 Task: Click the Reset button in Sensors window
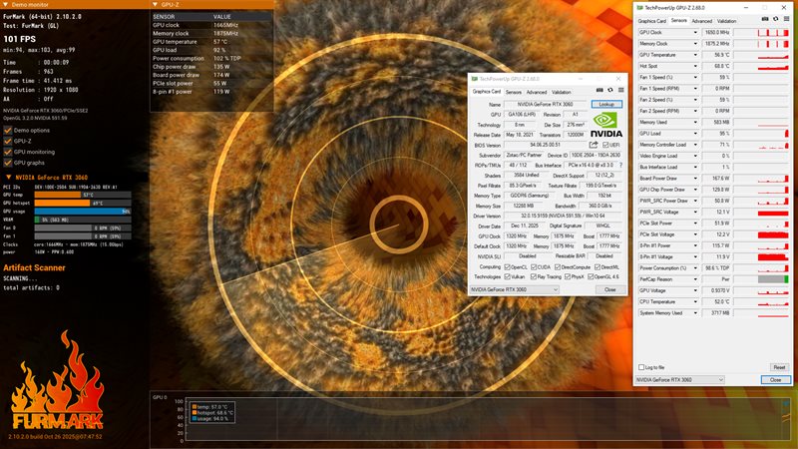point(778,367)
